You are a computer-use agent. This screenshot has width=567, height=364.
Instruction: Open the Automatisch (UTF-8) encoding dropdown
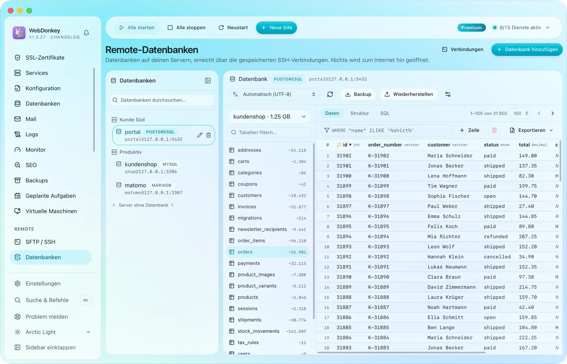pos(275,94)
